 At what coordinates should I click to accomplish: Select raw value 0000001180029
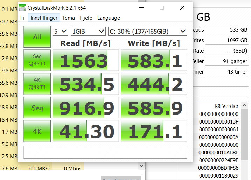[x=219, y=176]
